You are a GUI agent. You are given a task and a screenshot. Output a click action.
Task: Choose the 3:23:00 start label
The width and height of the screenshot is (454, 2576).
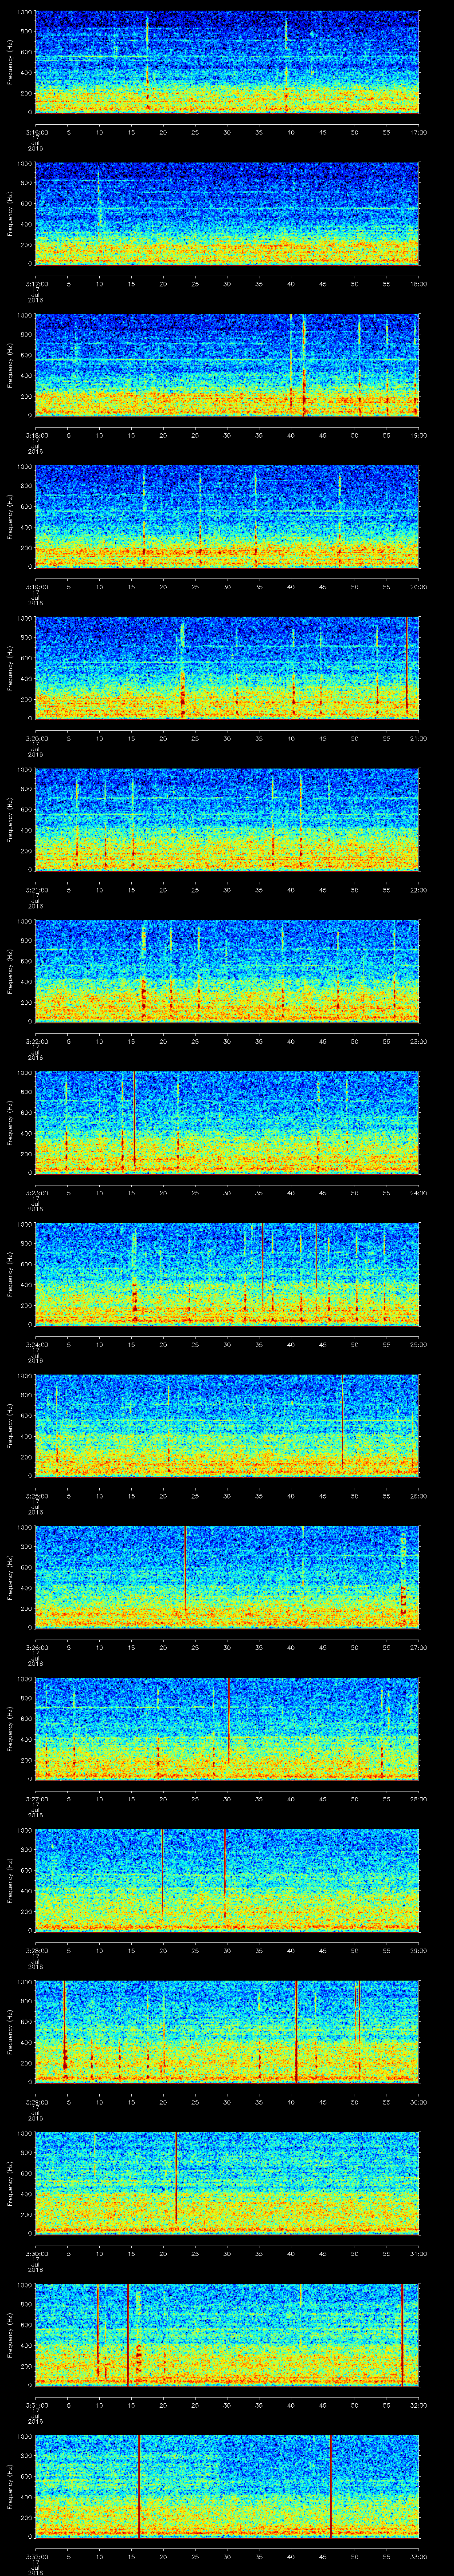tap(36, 1193)
